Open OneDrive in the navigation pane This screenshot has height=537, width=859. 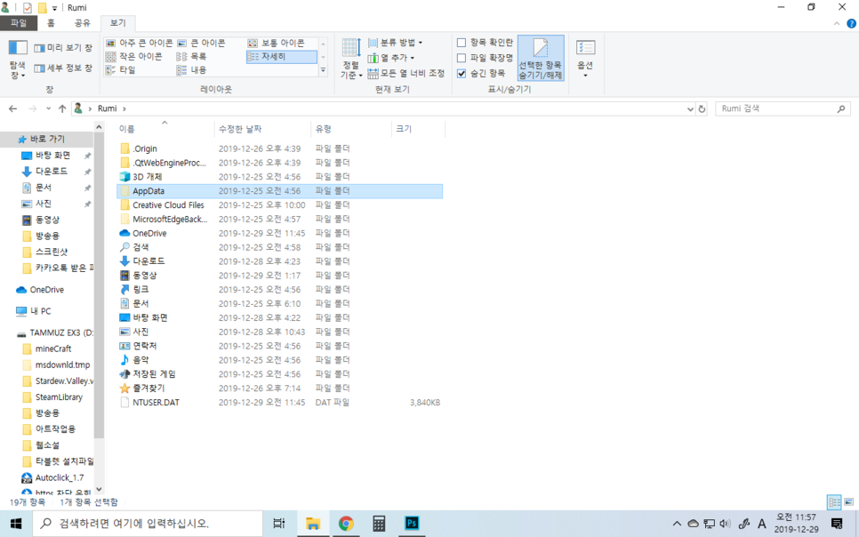[46, 290]
